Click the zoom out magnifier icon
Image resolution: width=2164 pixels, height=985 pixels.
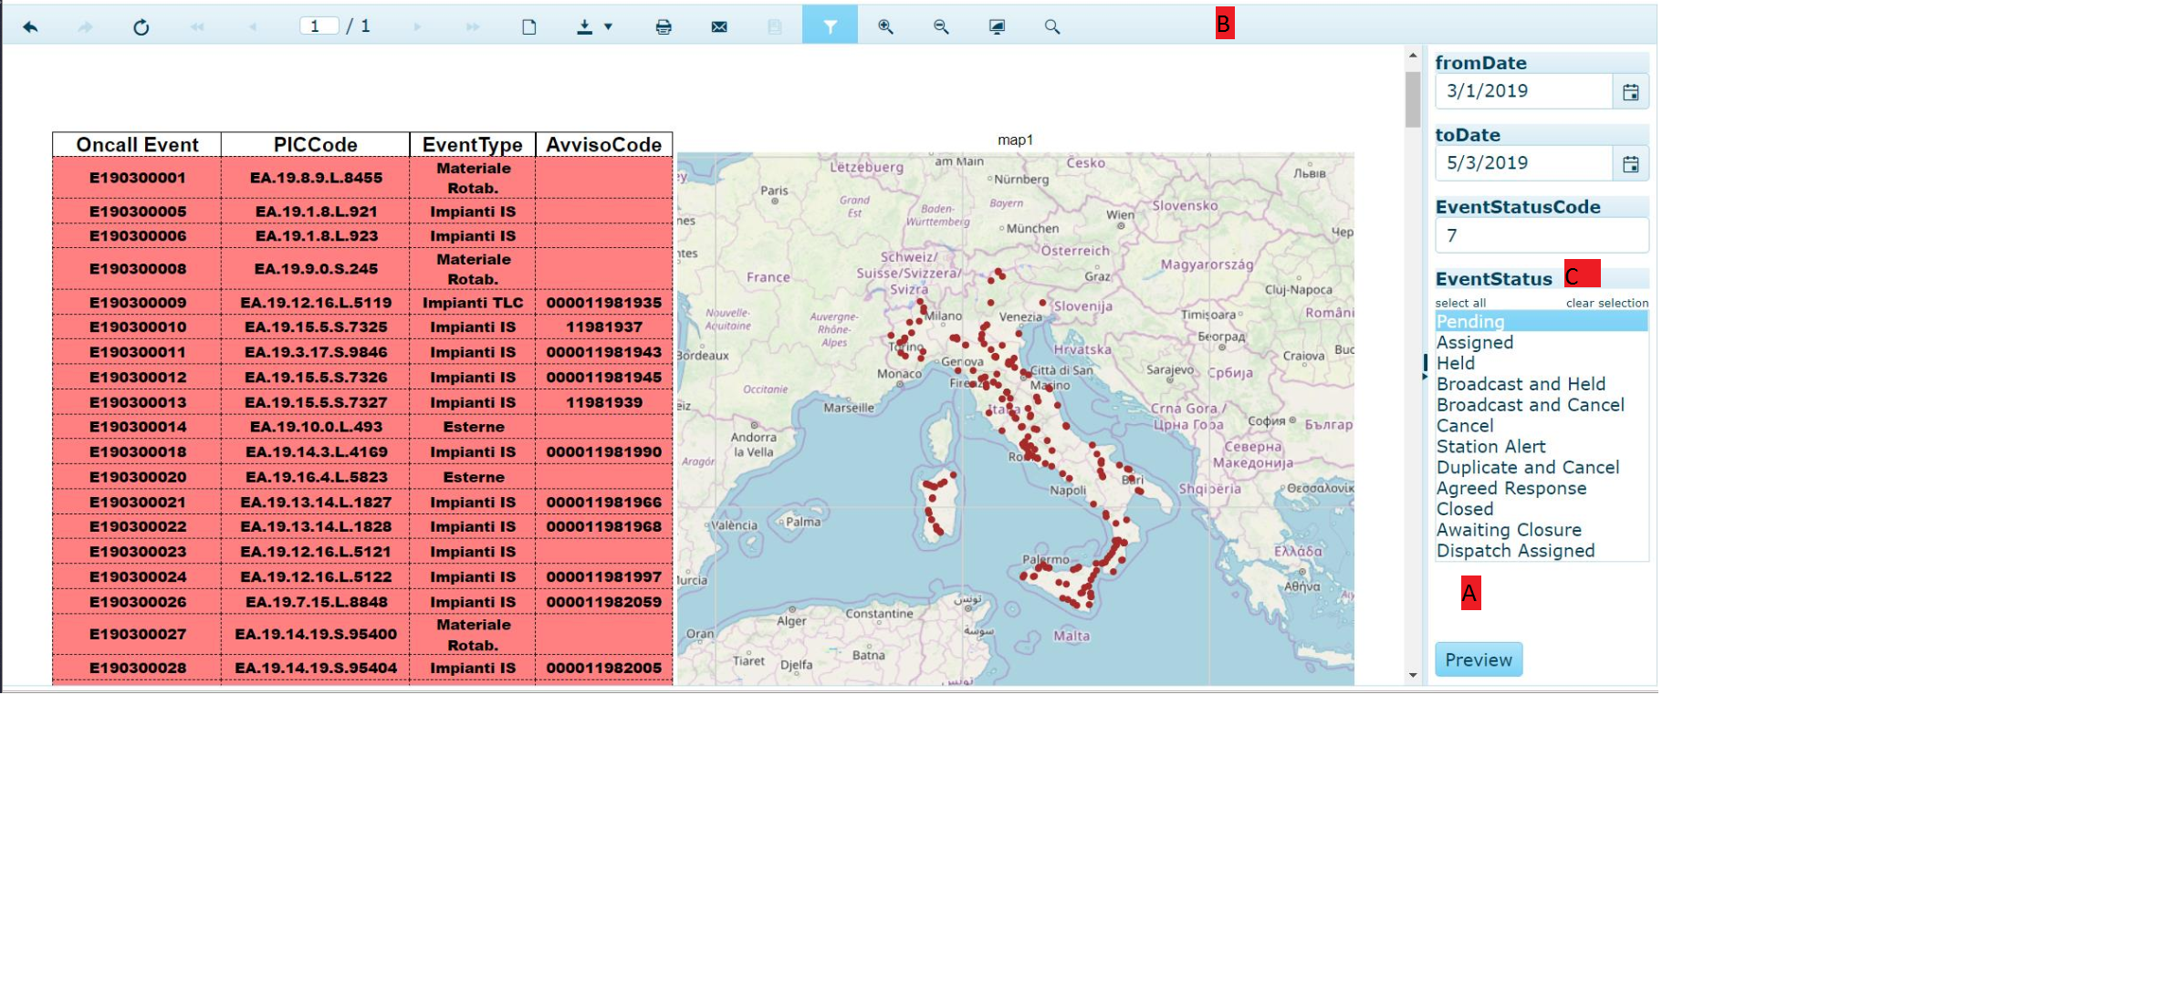(941, 26)
